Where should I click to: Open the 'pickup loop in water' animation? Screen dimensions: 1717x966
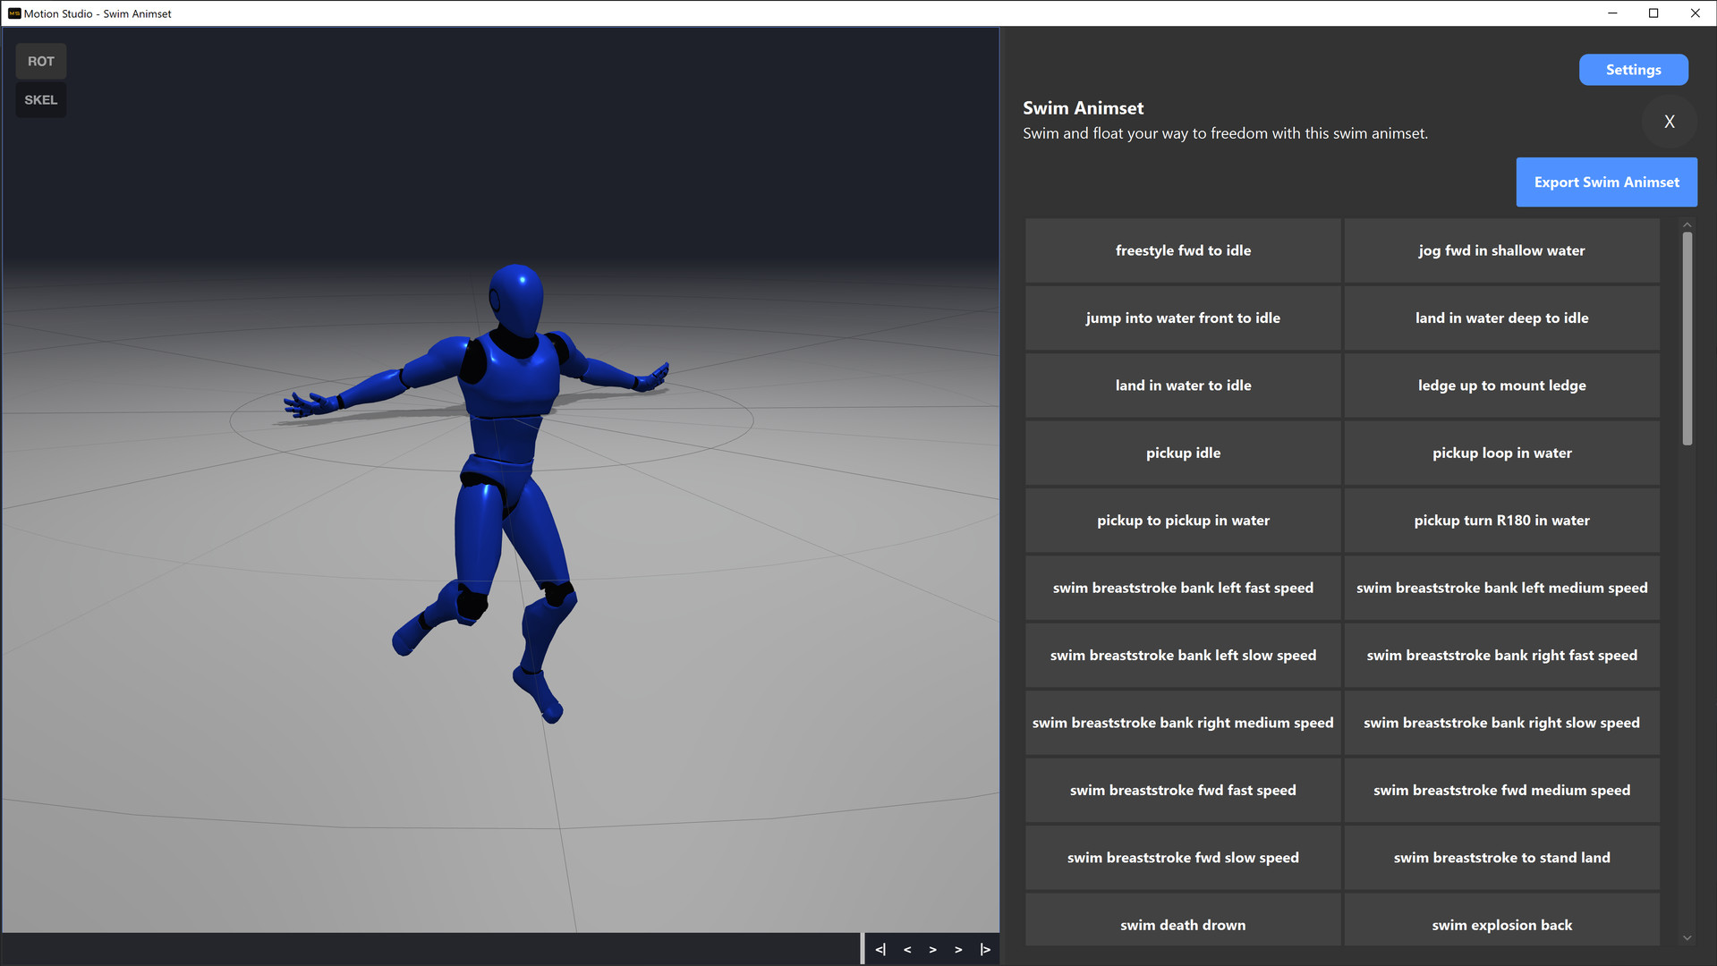click(x=1501, y=453)
